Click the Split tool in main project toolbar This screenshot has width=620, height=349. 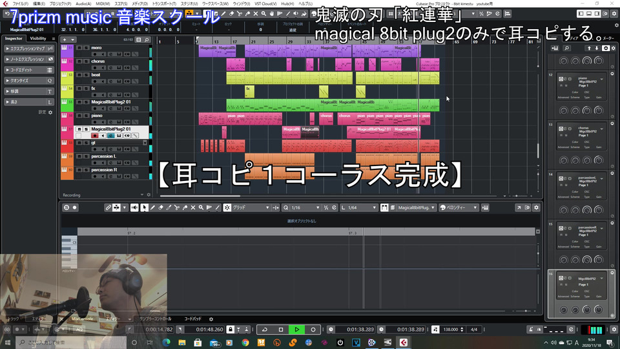click(x=240, y=14)
